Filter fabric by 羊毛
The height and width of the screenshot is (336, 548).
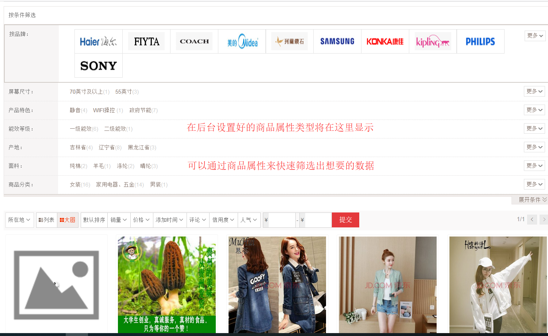pos(102,166)
